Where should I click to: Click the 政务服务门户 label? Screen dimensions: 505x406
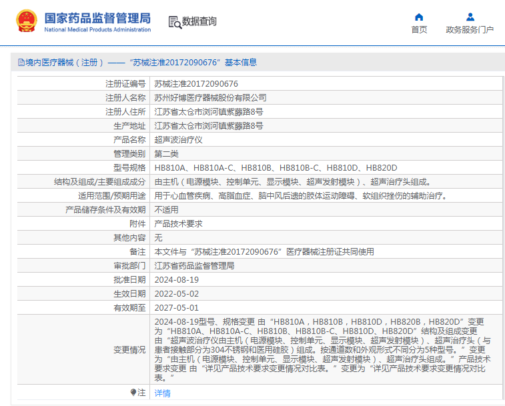point(470,30)
